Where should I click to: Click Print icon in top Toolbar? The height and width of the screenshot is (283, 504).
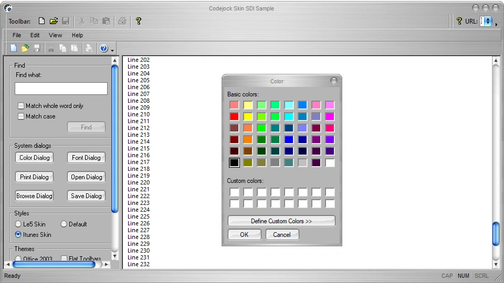click(x=122, y=21)
